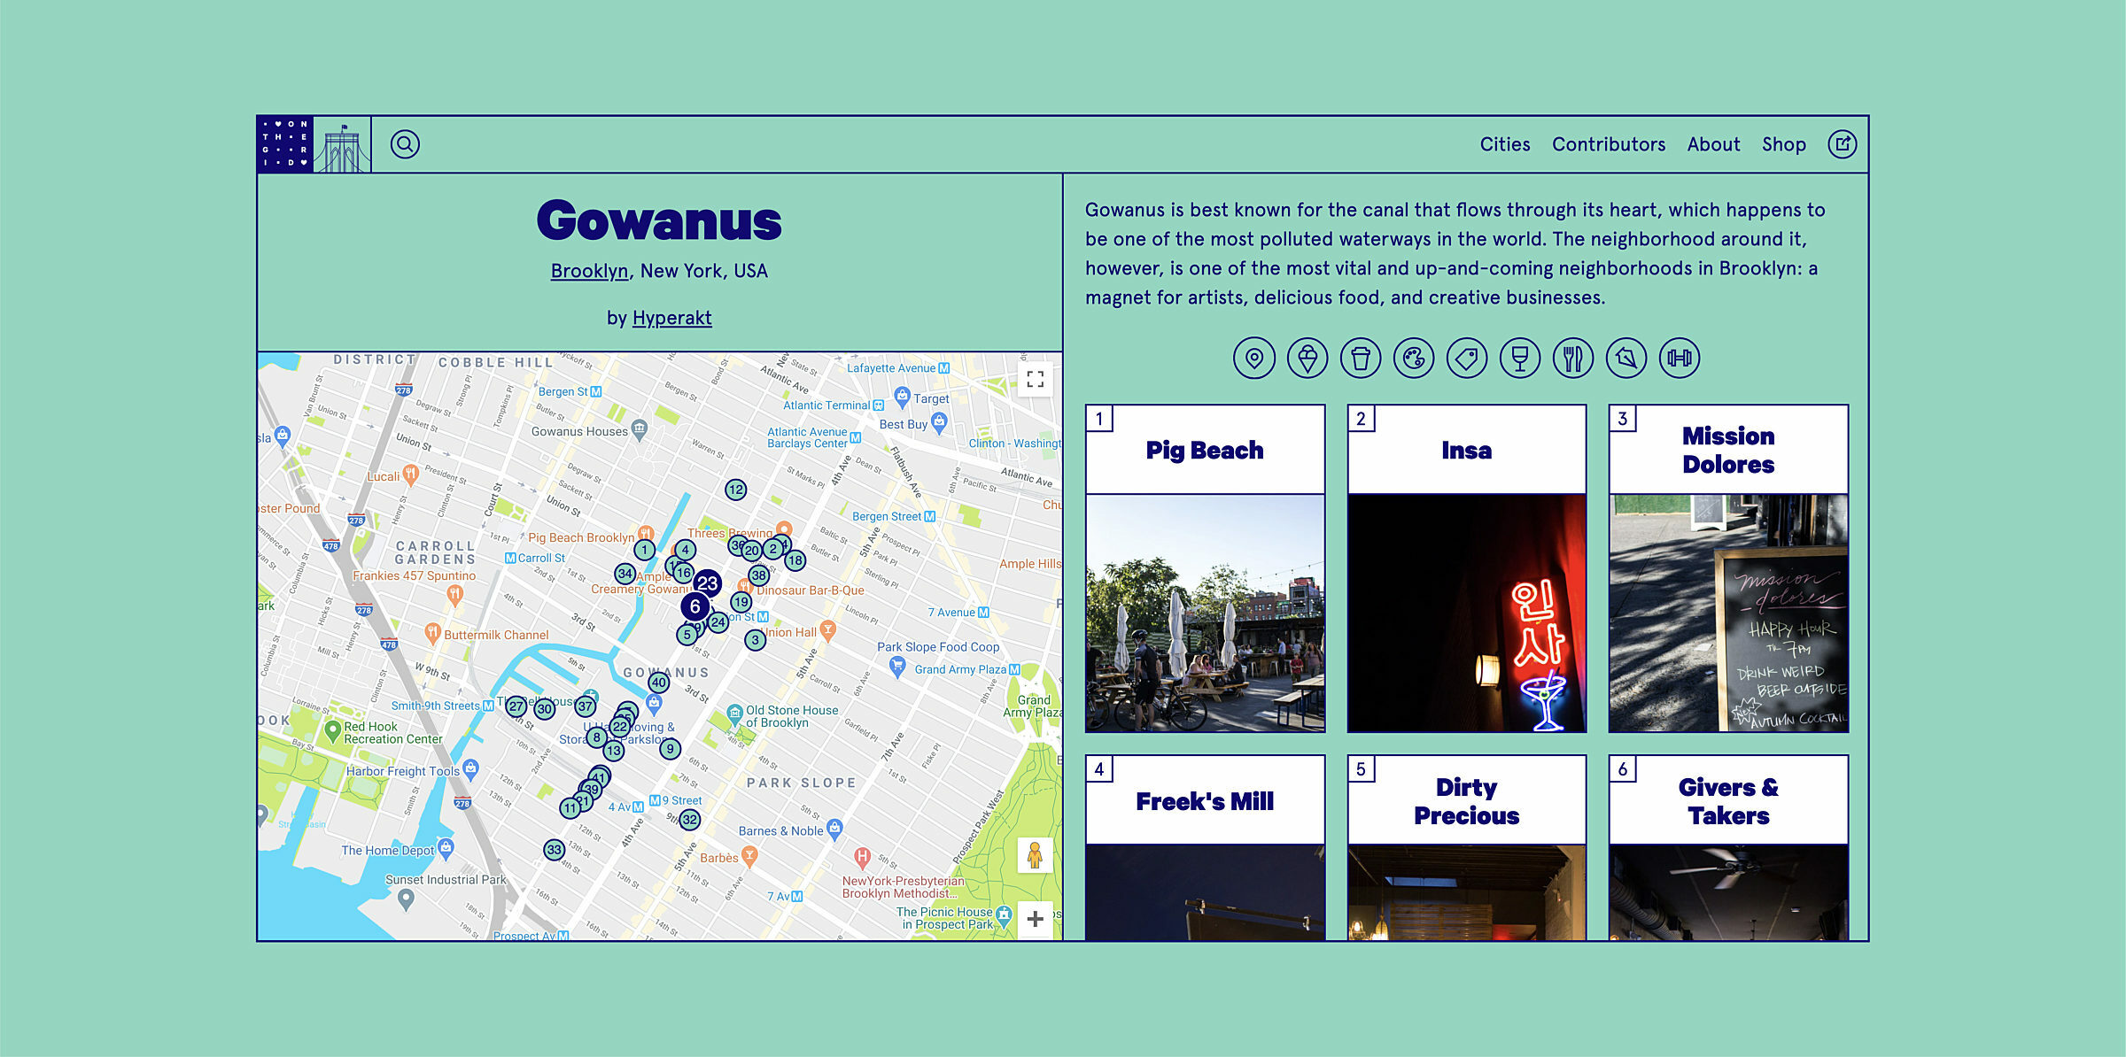Select map marker number 30
Viewport: 2126px width, 1057px height.
point(545,709)
